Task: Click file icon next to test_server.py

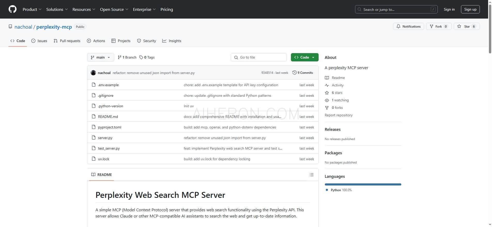Action: (x=94, y=148)
